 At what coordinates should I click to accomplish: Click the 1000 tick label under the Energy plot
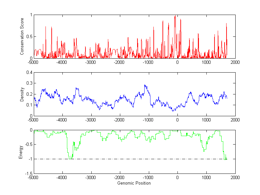point(206,178)
